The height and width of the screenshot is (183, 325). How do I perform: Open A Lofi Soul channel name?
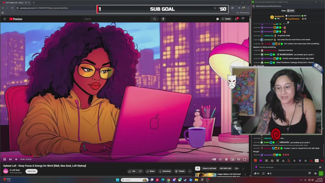pyautogui.click(x=14, y=170)
